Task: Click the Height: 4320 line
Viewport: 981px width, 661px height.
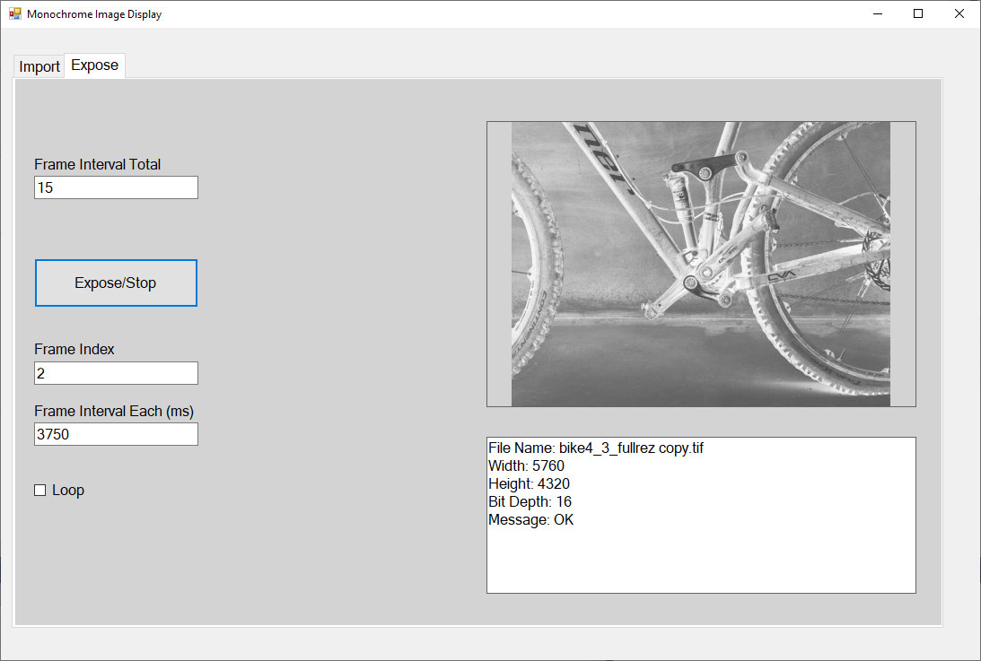Action: (529, 483)
